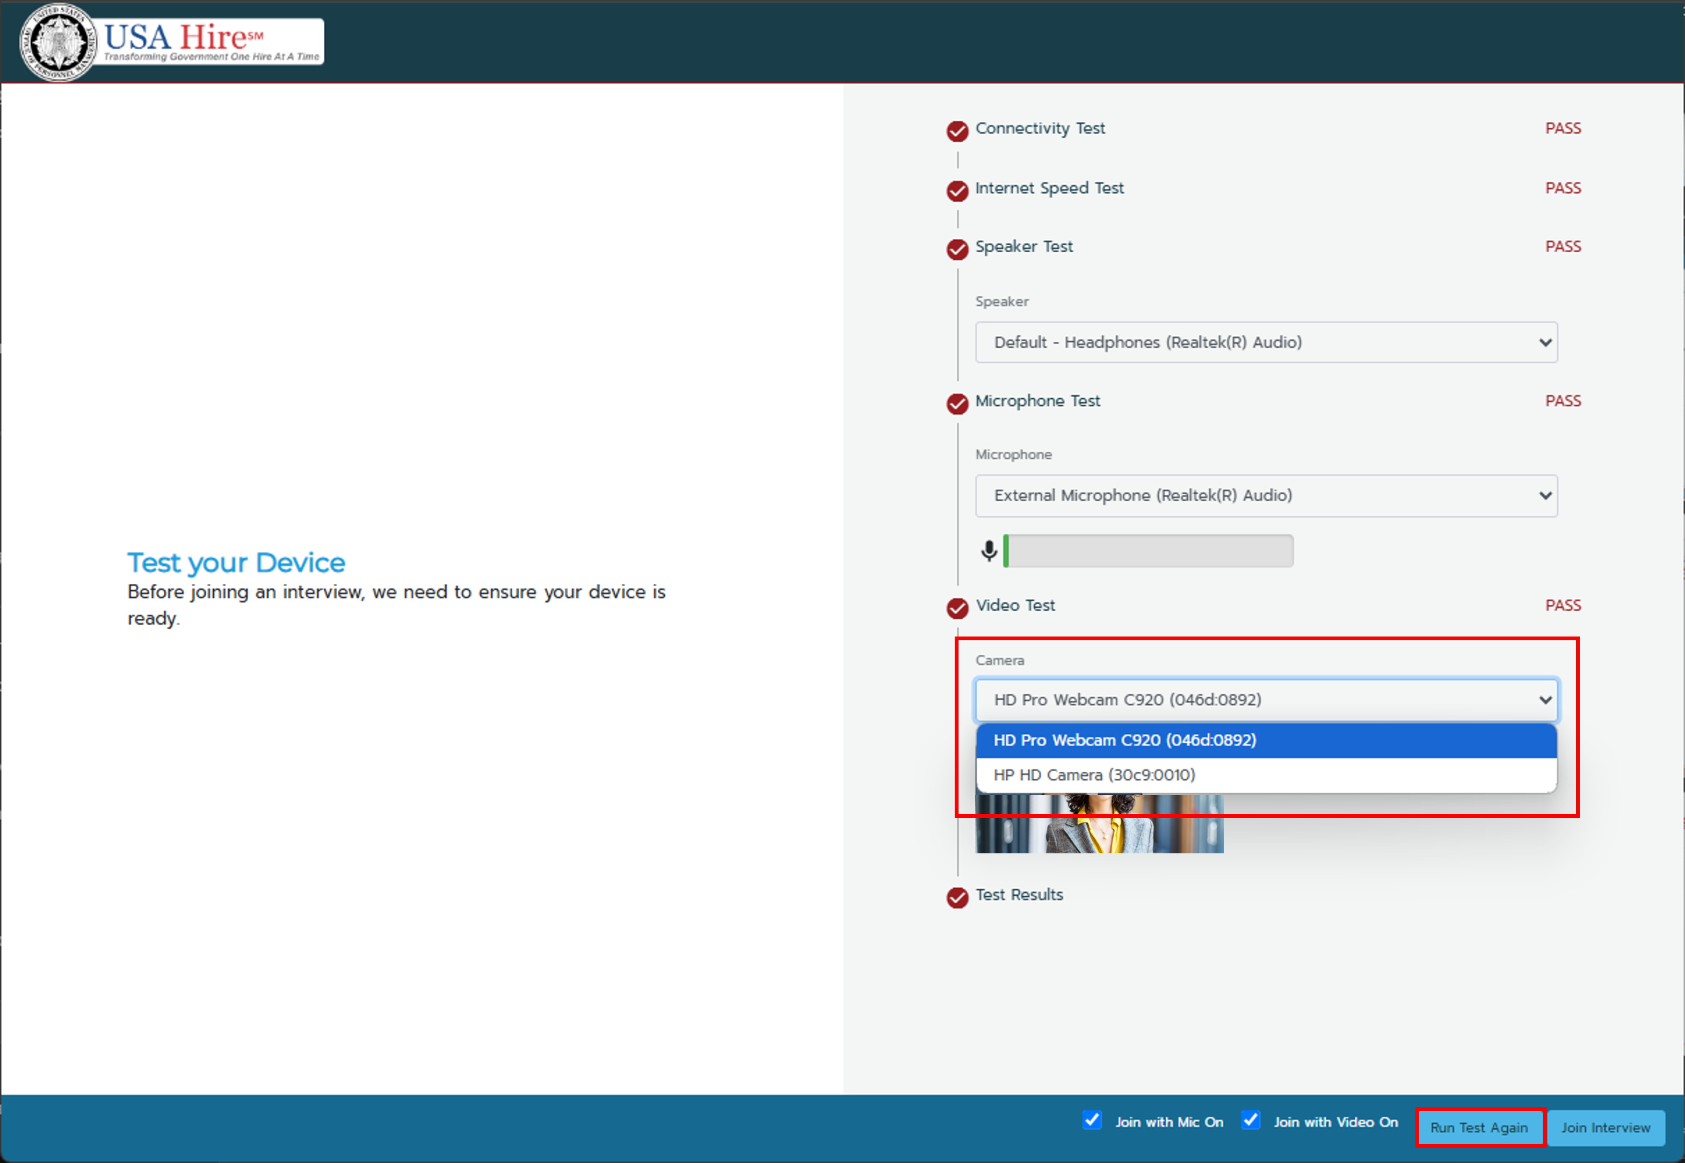Click the Video Test checkmark icon
This screenshot has height=1163, width=1685.
tap(957, 608)
